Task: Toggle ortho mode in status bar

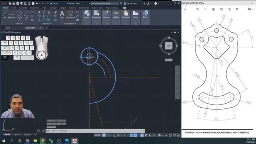Action: 114,135
